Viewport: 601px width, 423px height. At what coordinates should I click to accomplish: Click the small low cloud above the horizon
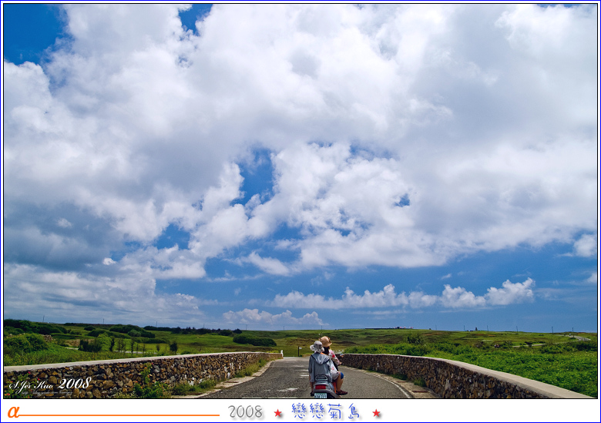[x=270, y=317]
